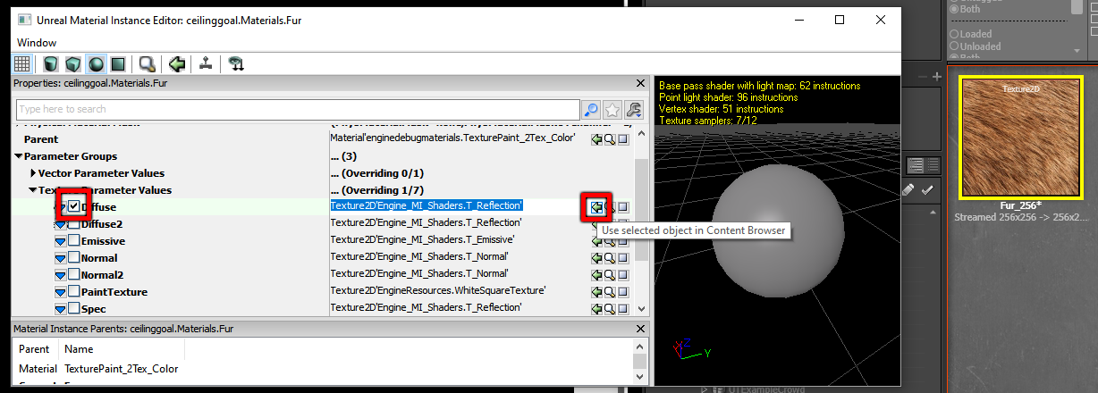Viewport: 1098px width, 393px height.
Task: Use selected object for Diffuse texture
Action: click(596, 206)
